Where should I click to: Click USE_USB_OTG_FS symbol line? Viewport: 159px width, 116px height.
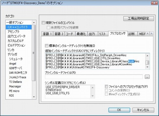click(58, 93)
